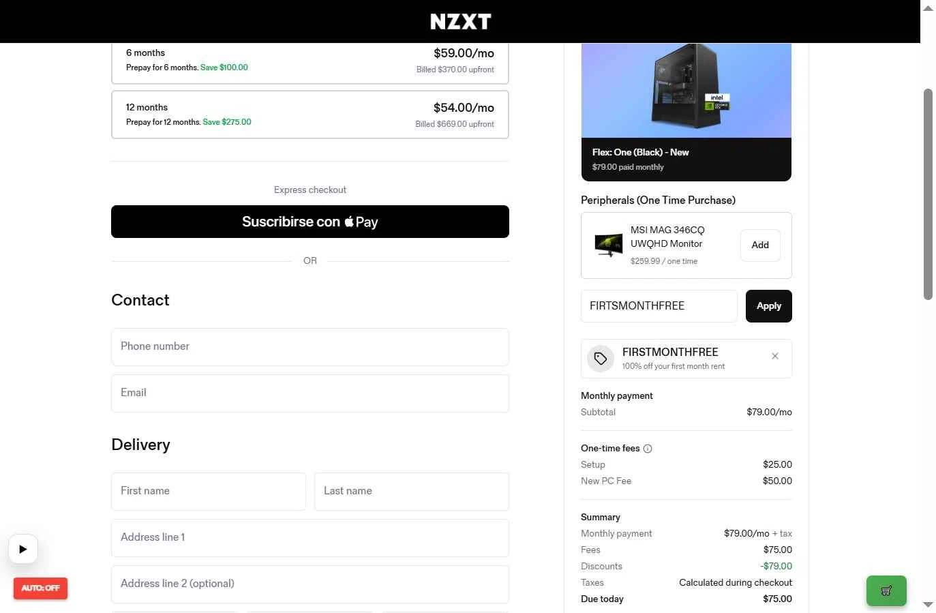
Task: Click the tag icon on applied coupon
Action: (601, 358)
